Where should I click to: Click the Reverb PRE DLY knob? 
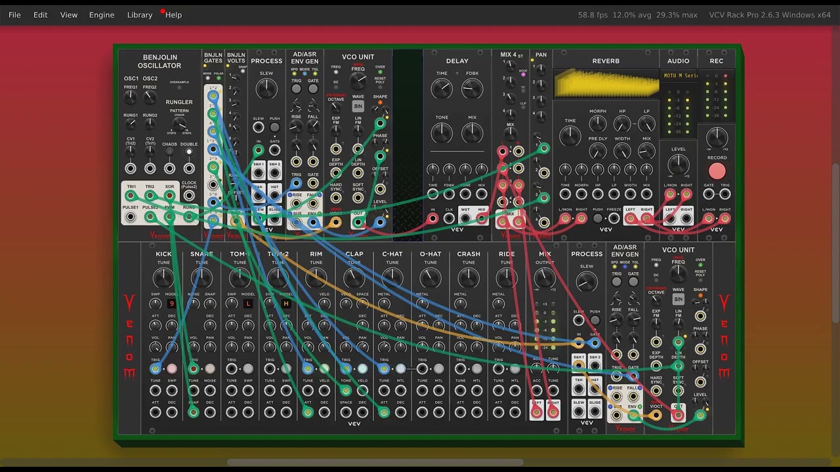click(597, 151)
